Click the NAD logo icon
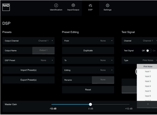 pyautogui.click(x=6, y=6)
